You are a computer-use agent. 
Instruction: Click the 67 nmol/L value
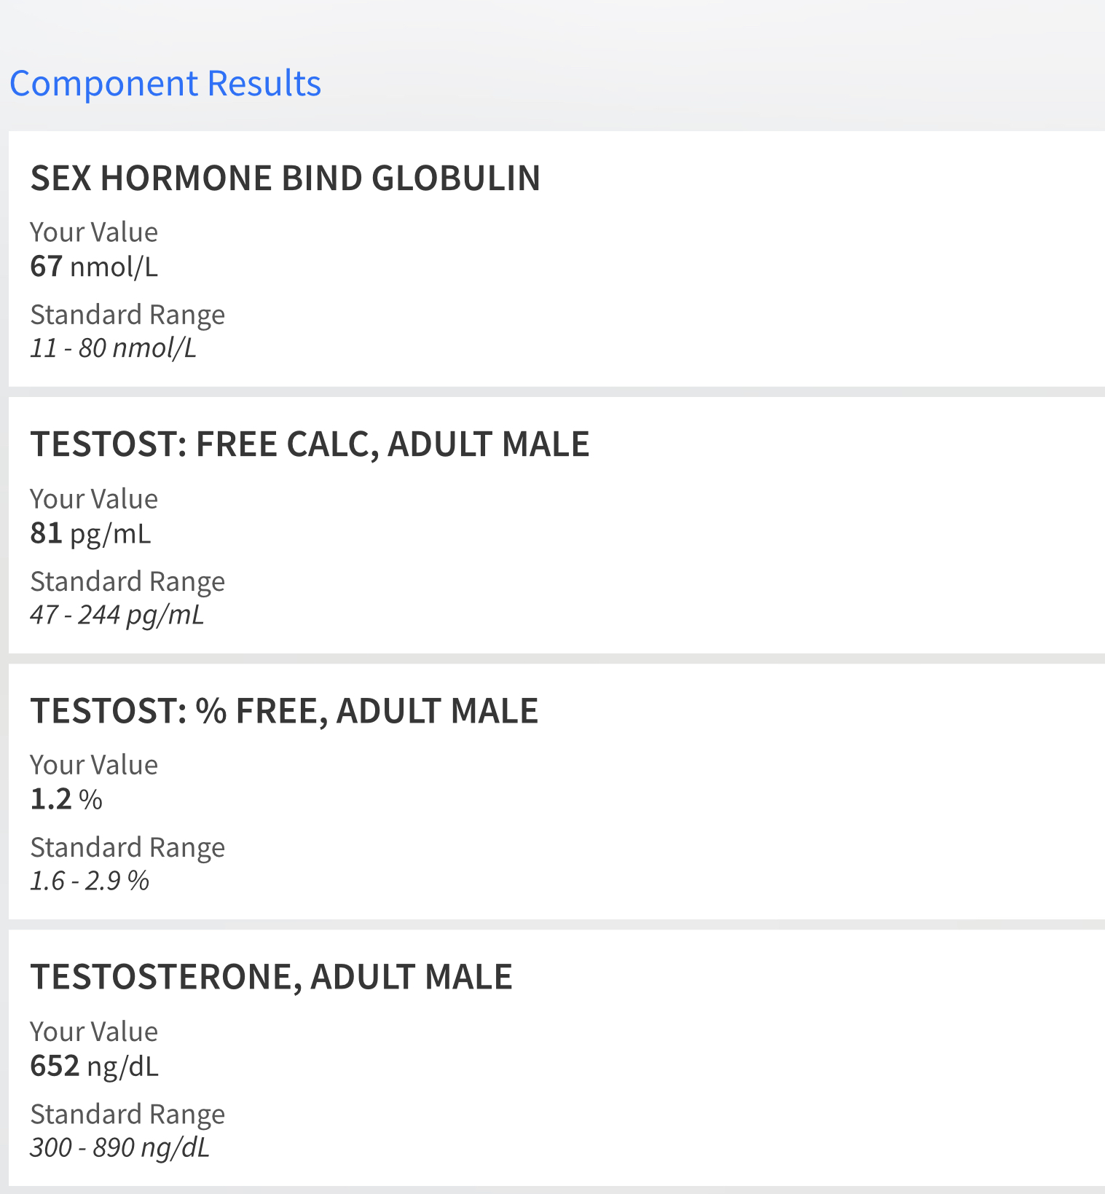click(94, 267)
